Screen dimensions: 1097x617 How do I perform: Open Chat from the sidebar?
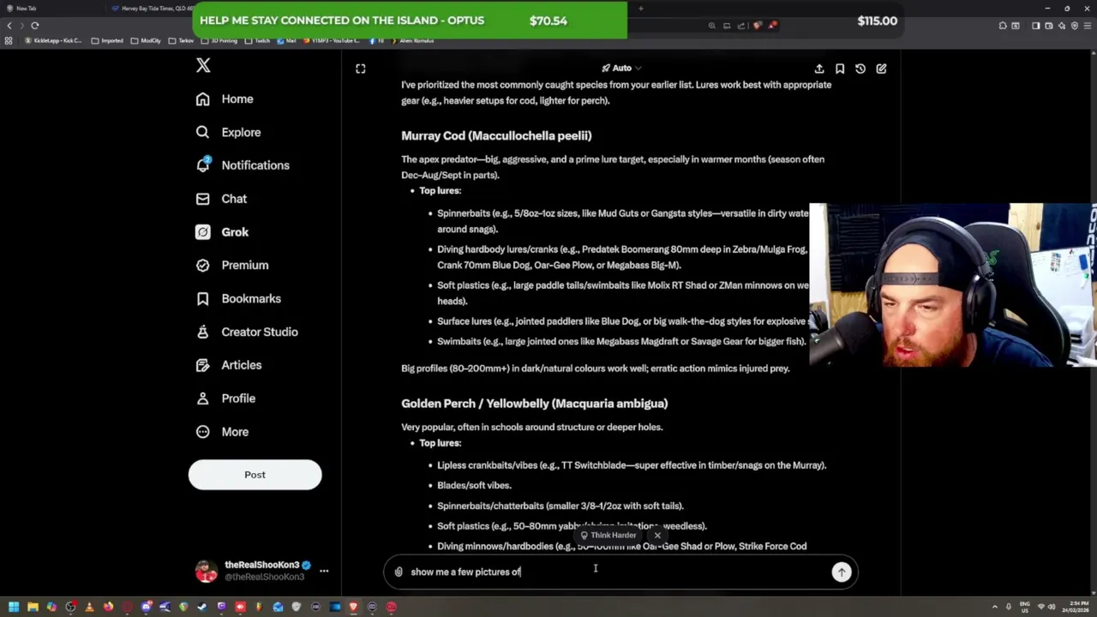tap(221, 199)
